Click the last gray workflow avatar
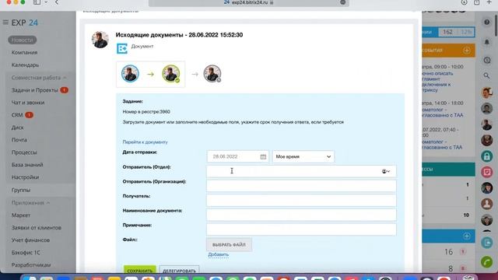498x280 pixels. tap(212, 74)
